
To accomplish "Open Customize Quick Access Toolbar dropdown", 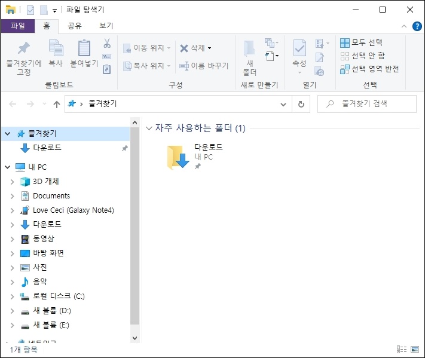I will (55, 11).
